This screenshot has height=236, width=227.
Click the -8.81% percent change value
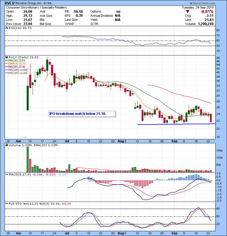(207, 12)
